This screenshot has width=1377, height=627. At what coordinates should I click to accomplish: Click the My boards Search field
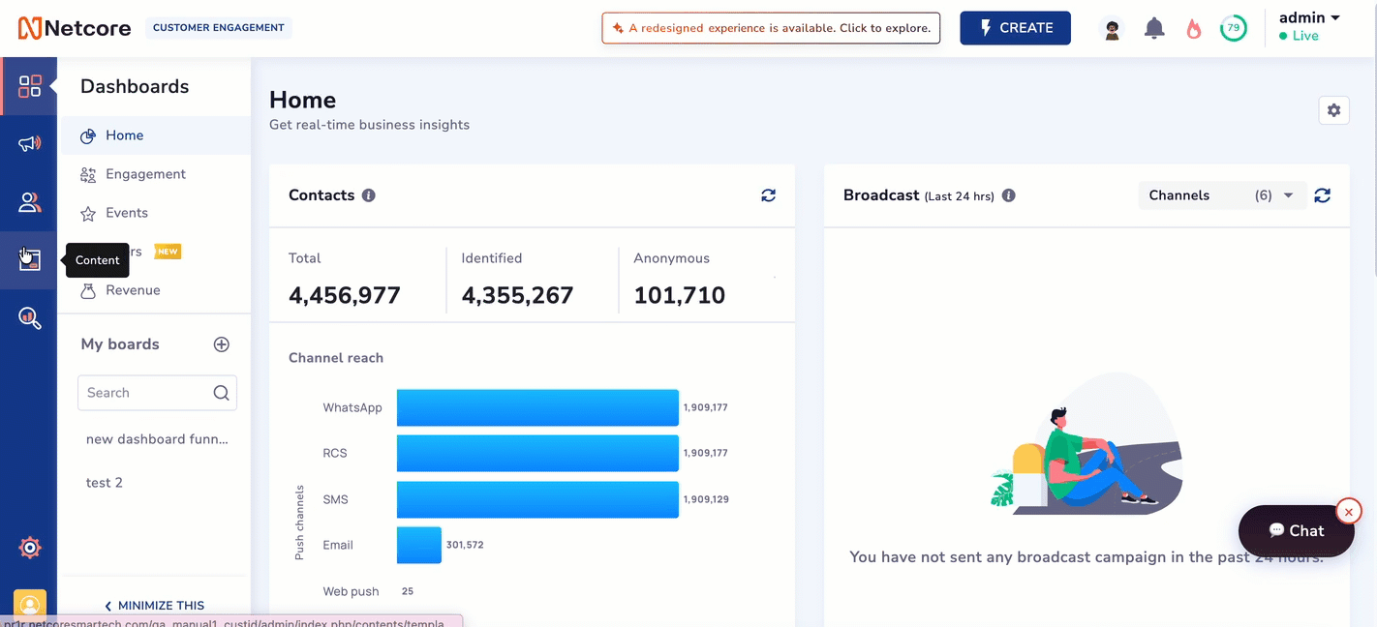point(157,393)
